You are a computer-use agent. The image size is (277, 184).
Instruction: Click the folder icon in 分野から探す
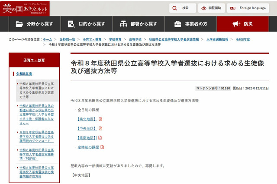[19, 24]
